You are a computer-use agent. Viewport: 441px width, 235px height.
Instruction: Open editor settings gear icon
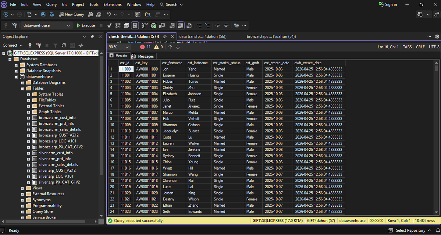coord(437,36)
